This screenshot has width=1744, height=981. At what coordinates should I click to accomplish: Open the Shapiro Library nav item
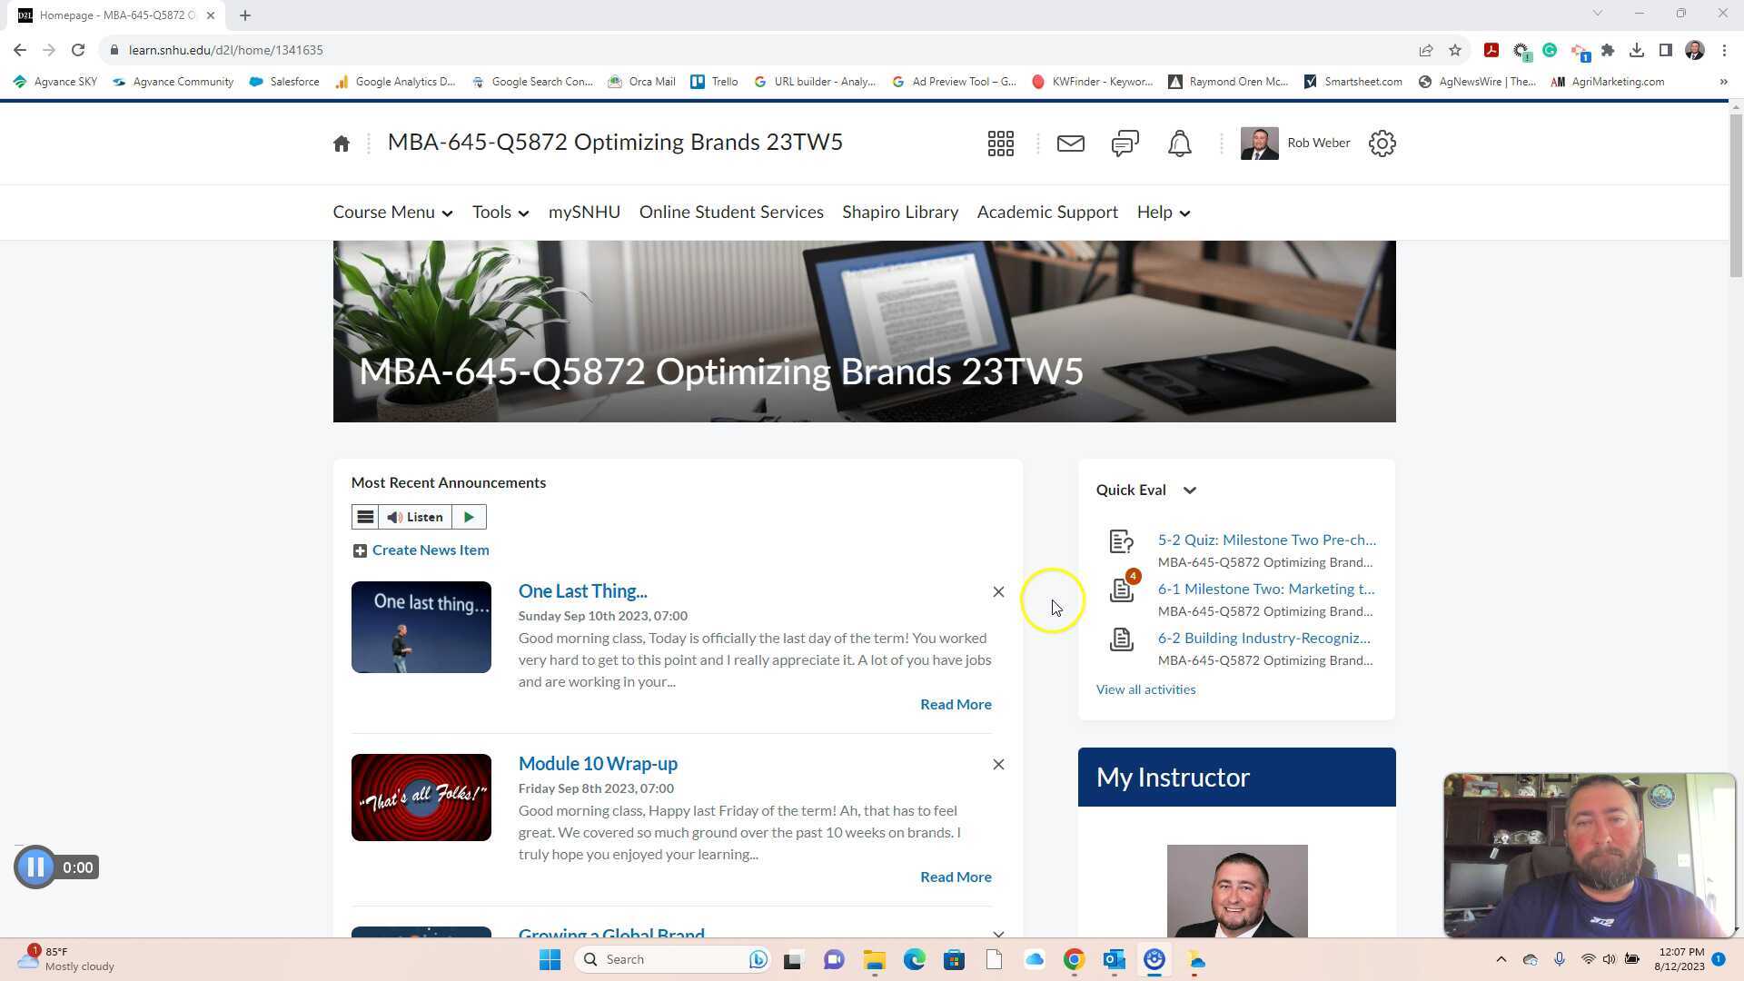click(x=899, y=213)
